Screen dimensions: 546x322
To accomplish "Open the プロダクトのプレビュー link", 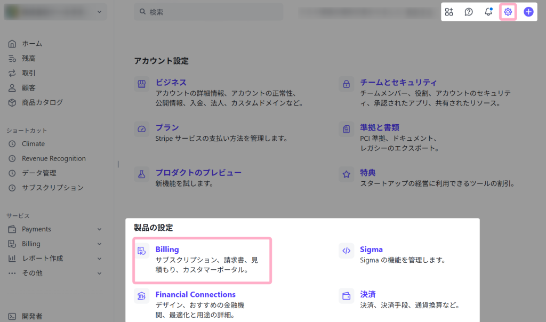I will pyautogui.click(x=198, y=173).
